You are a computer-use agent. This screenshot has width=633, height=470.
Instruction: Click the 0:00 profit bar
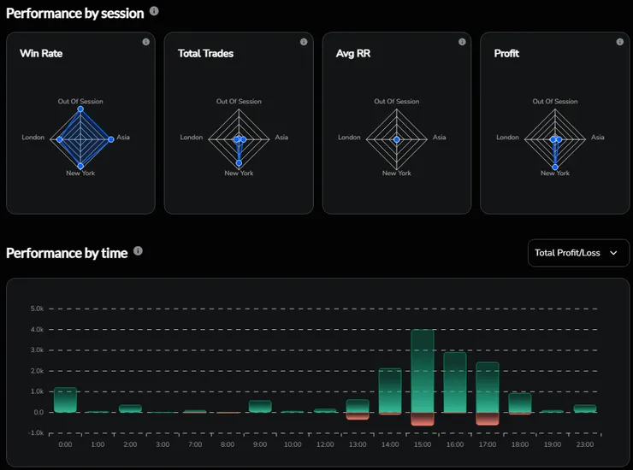click(x=65, y=399)
